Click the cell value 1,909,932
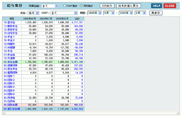The height and width of the screenshot is (117, 182). click(x=63, y=62)
